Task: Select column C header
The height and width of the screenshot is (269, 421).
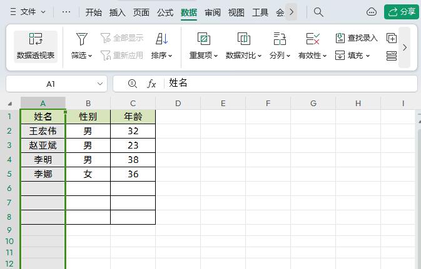Action: [x=133, y=103]
